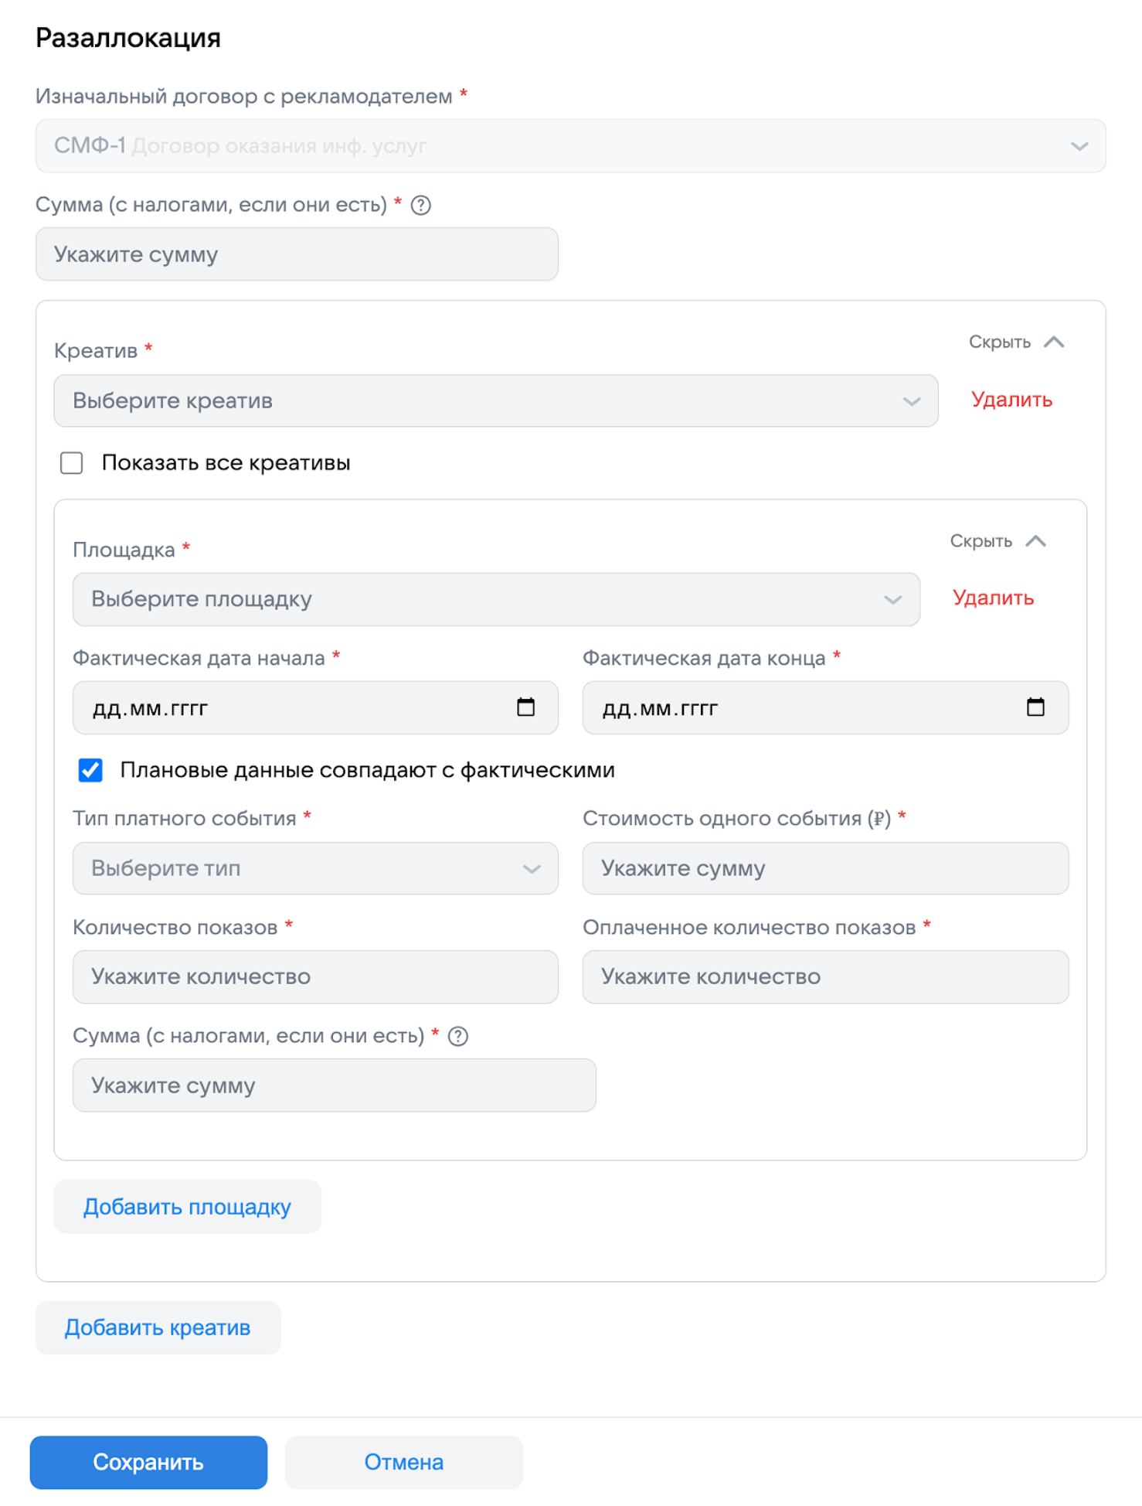Delete the creative via red 'Удалить' link
Screen dimensions: 1142x1506
click(1011, 400)
